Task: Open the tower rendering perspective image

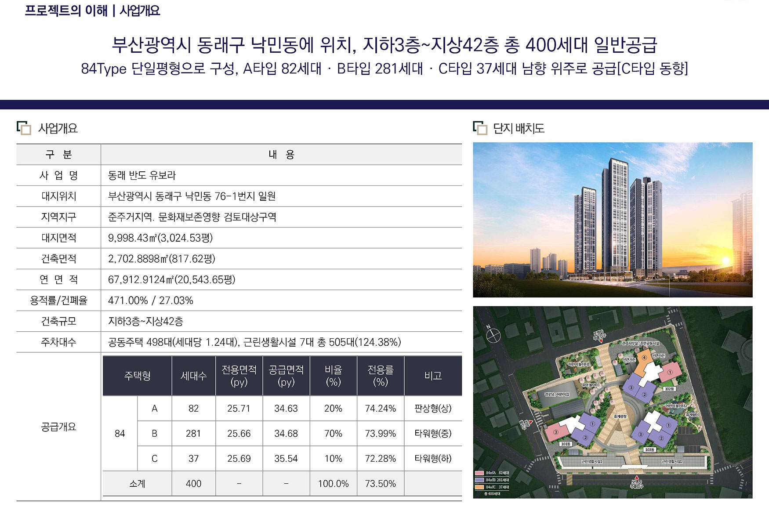Action: [613, 220]
